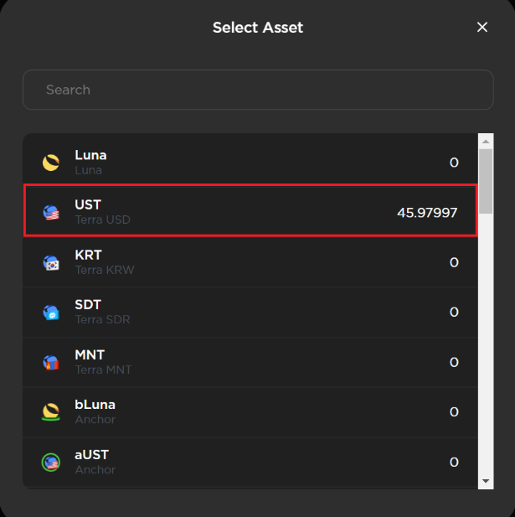
Task: Close the Select Asset dialog
Action: pyautogui.click(x=482, y=27)
